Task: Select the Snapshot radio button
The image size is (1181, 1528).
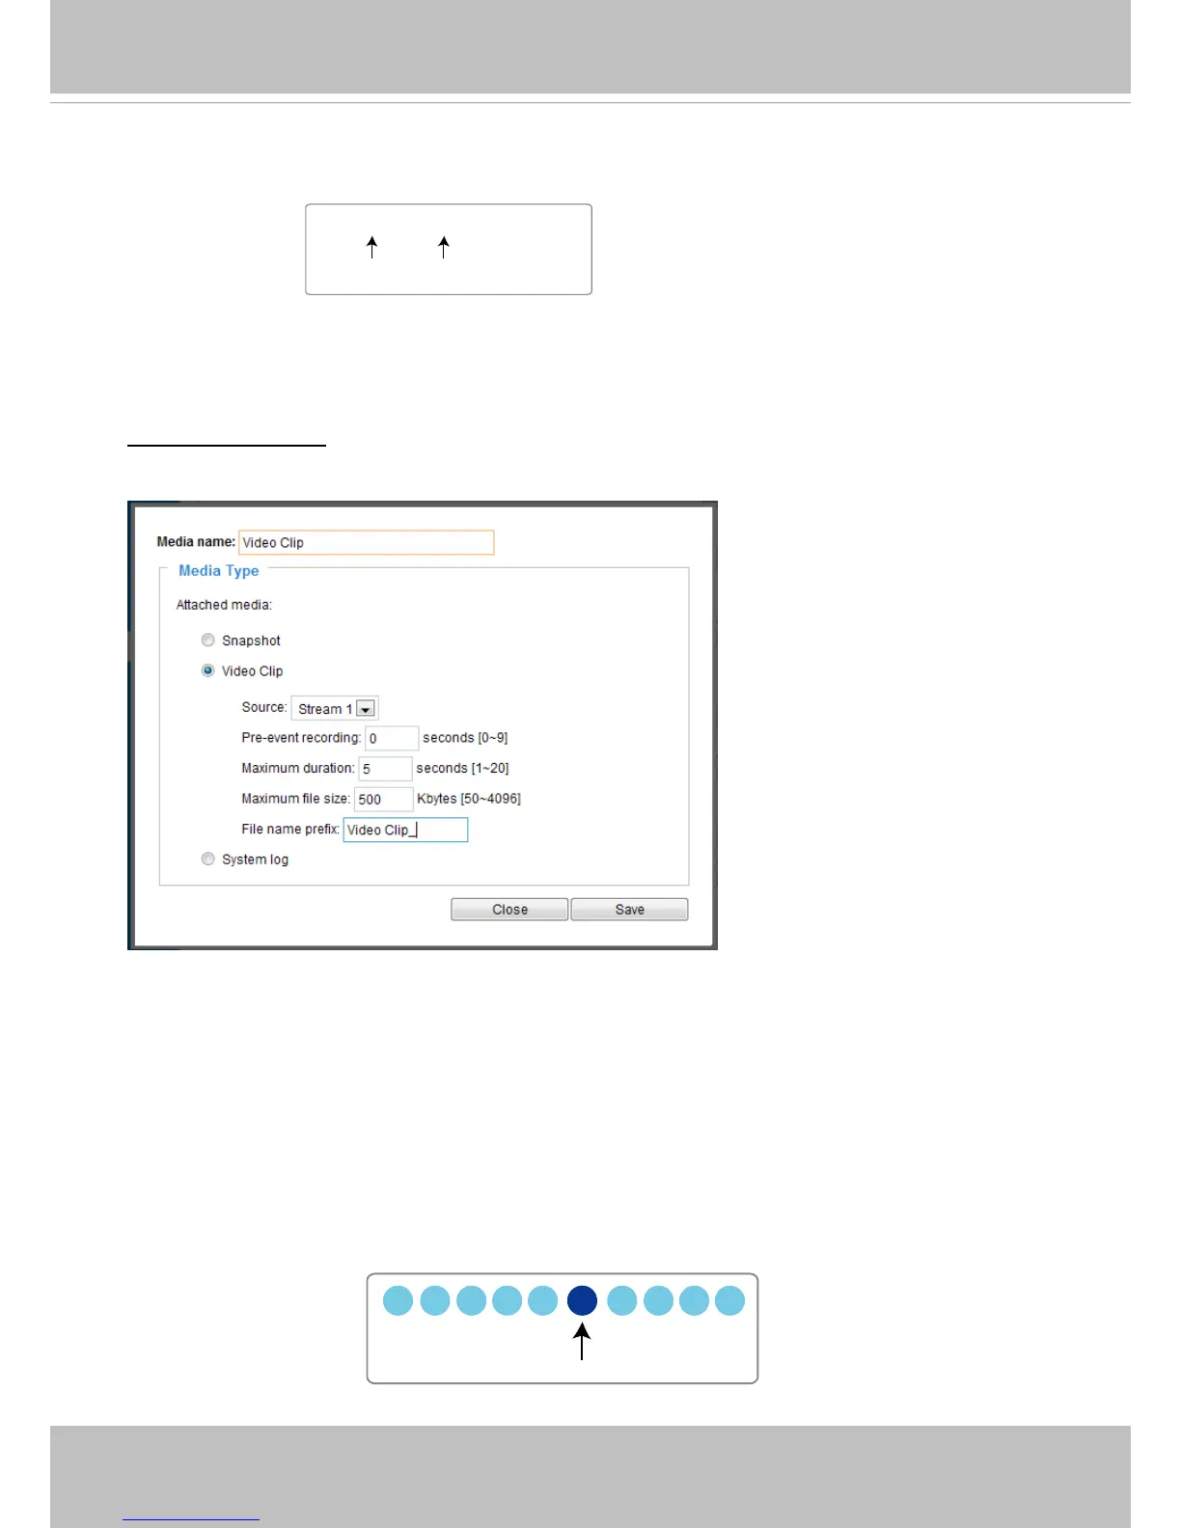Action: pyautogui.click(x=207, y=641)
